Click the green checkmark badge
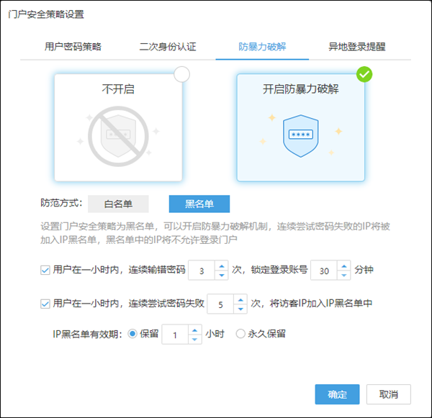 (x=365, y=74)
